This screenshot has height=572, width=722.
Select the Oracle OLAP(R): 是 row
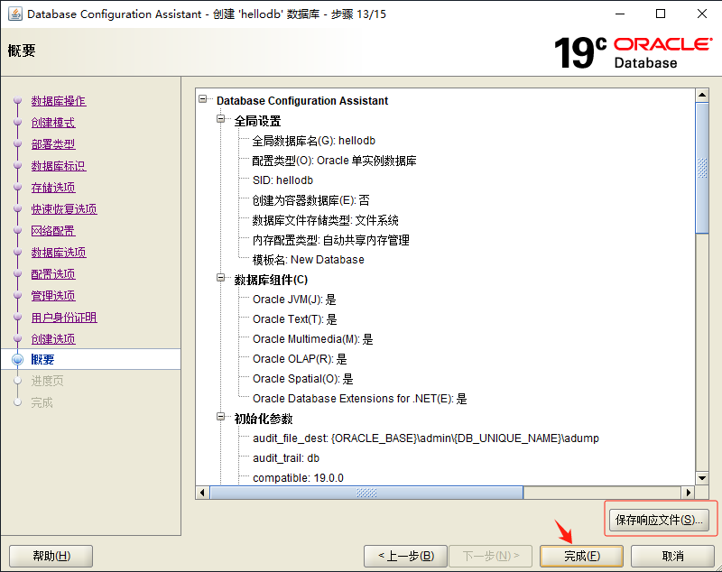pyautogui.click(x=300, y=359)
